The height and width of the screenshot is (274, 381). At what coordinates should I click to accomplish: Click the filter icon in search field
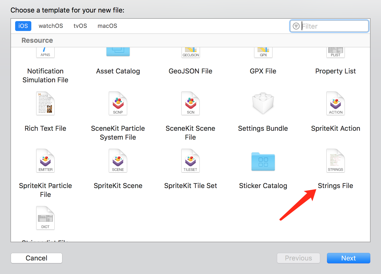tap(296, 26)
